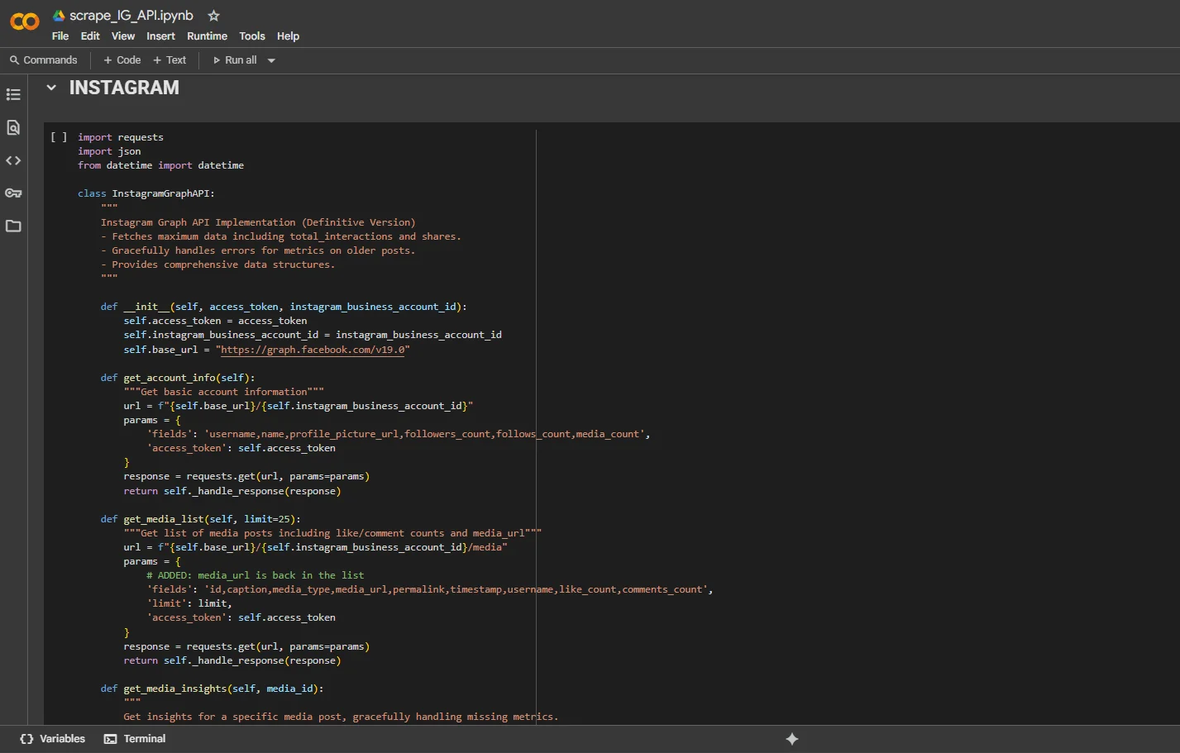Click the Gemini sparkle icon
The image size is (1180, 753).
click(791, 739)
